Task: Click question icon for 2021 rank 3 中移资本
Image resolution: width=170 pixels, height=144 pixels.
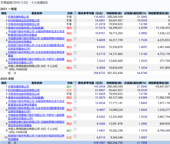Action: [x=75, y=25]
